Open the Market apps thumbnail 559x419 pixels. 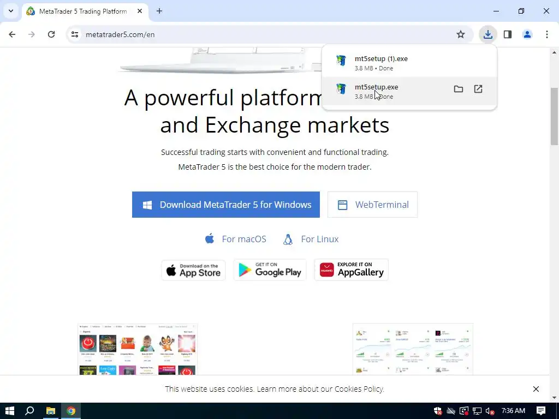click(138, 349)
